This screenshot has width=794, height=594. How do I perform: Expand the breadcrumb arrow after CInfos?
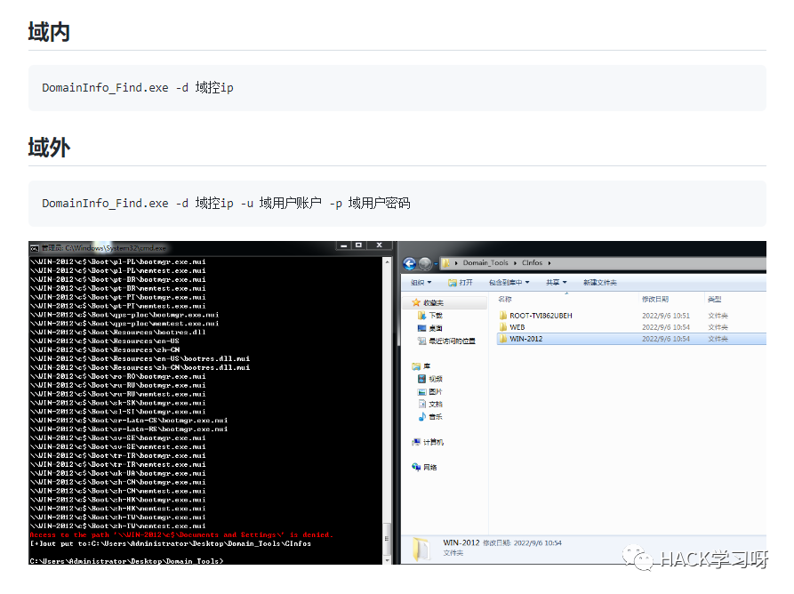tap(549, 263)
